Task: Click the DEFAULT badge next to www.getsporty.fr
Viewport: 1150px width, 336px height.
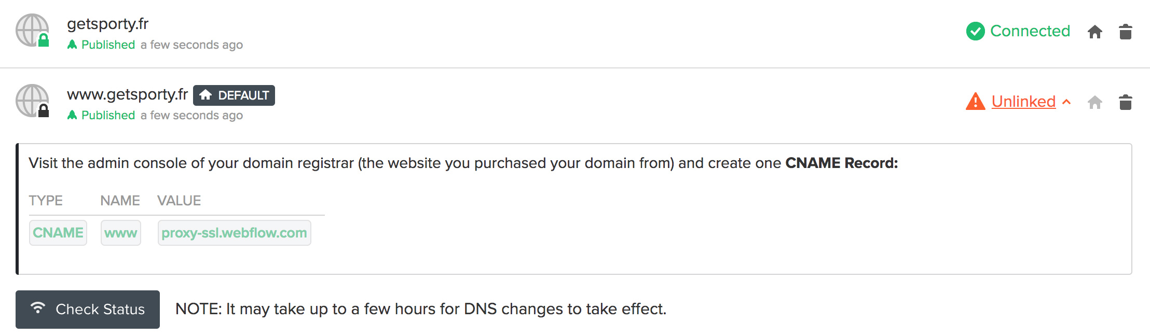Action: pyautogui.click(x=234, y=95)
